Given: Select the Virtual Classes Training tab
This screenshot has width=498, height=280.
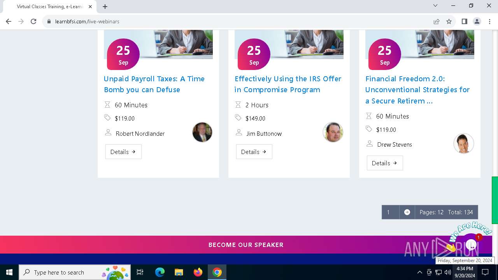Looking at the screenshot, I should 50,7.
